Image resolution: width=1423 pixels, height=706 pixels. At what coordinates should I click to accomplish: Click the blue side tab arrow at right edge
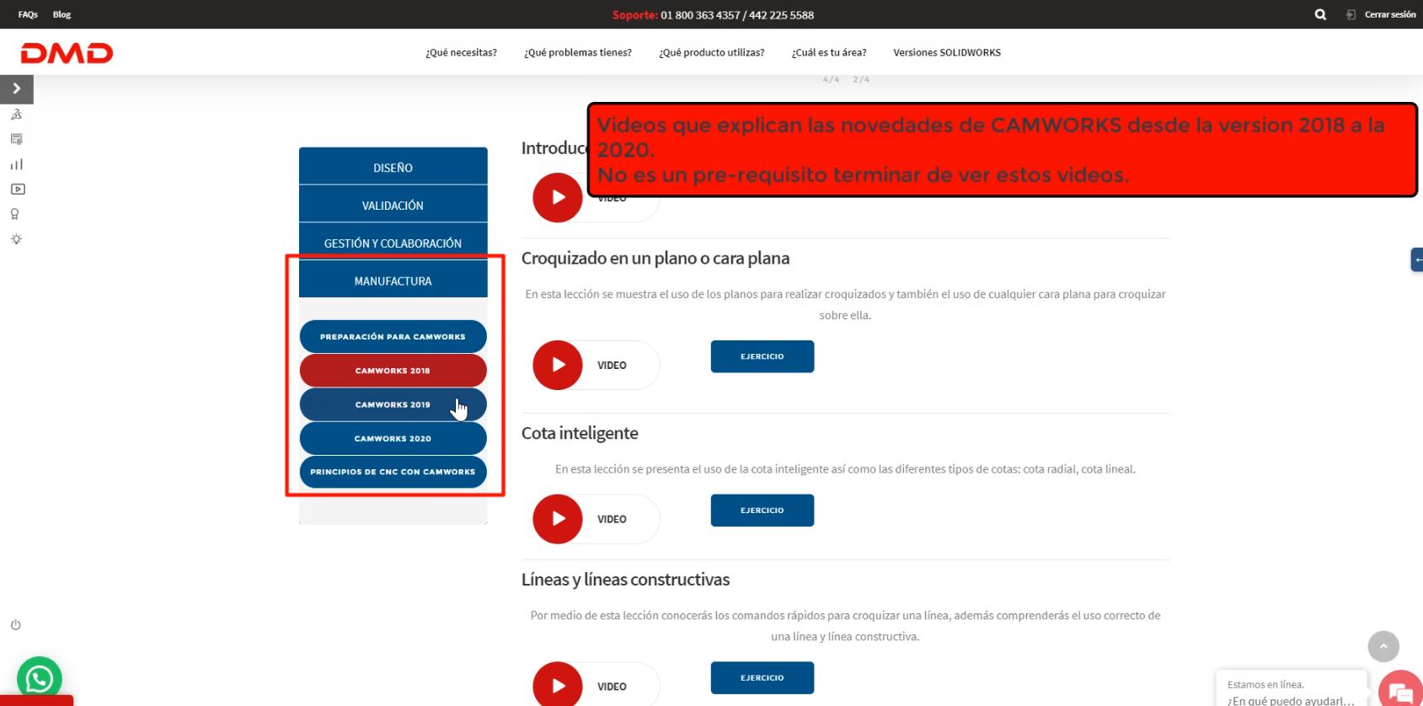[1417, 259]
